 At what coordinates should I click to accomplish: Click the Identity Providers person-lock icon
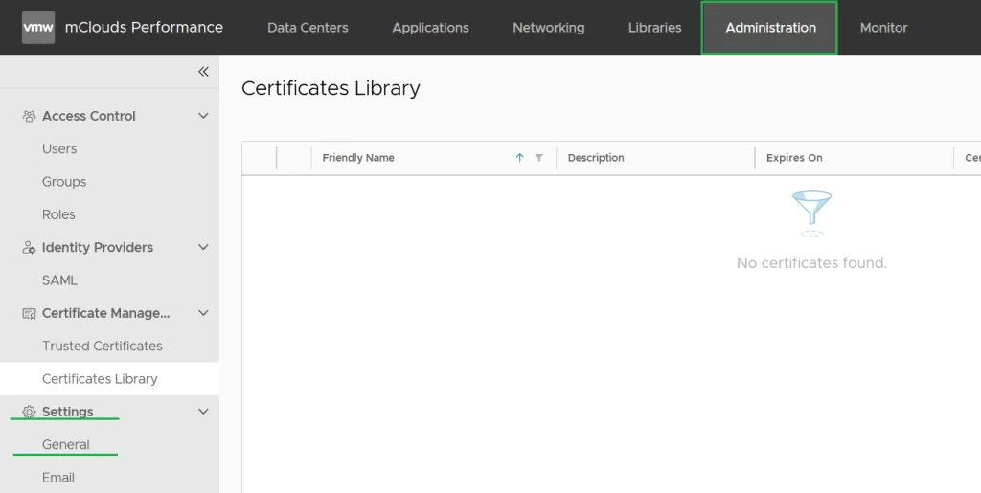(29, 247)
